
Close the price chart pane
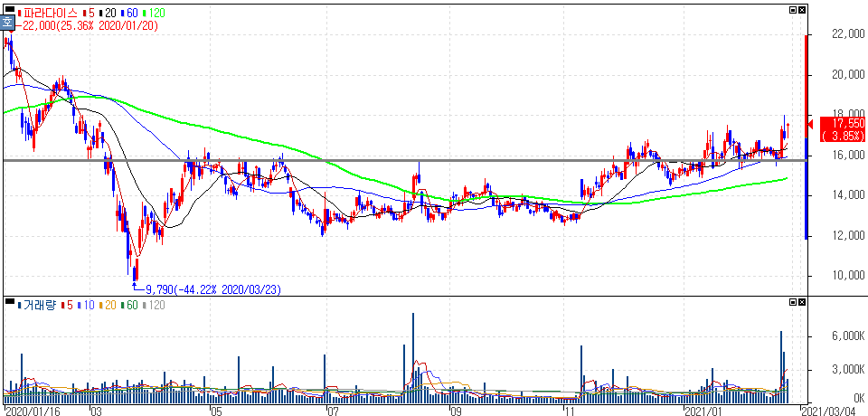coord(802,11)
